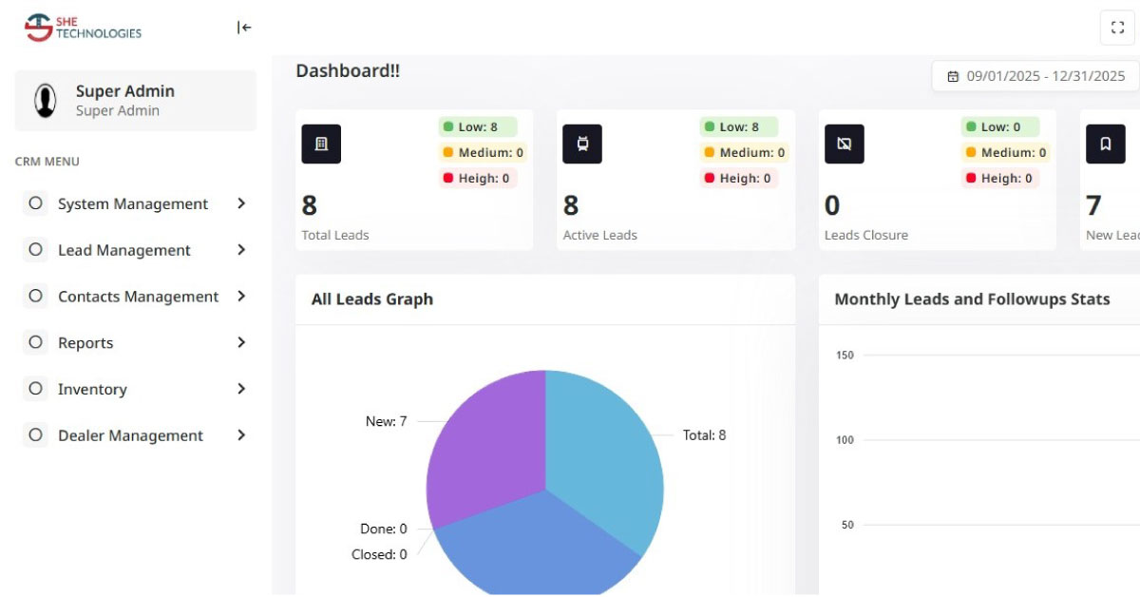Toggle fullscreen mode icon
Image resolution: width=1140 pixels, height=597 pixels.
[1117, 28]
